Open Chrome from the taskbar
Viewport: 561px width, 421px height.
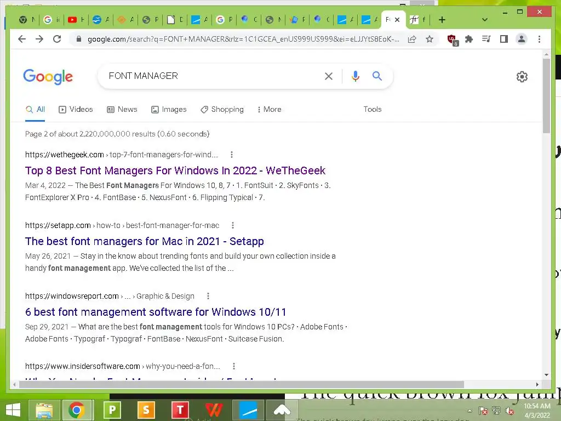click(x=77, y=410)
